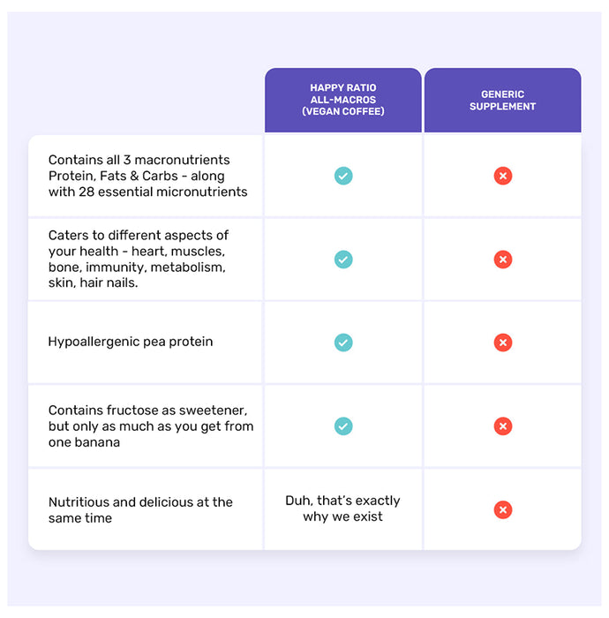Click the teal checkmark in macronutrients row
The width and height of the screenshot is (609, 618).
pyautogui.click(x=343, y=176)
